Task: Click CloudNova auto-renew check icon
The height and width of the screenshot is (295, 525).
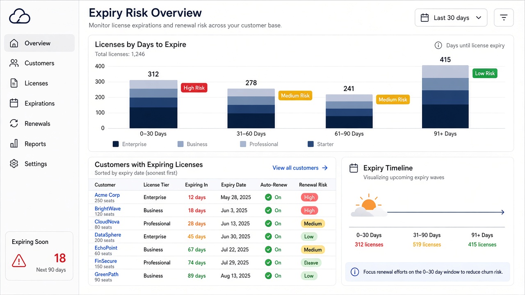Action: [x=268, y=223]
